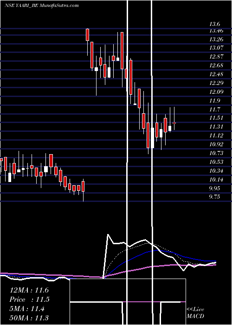Click the NSE YAARI_BE MunafaSutra.com title text
Image resolution: width=232 pixels, height=325 pixels.
point(42,6)
